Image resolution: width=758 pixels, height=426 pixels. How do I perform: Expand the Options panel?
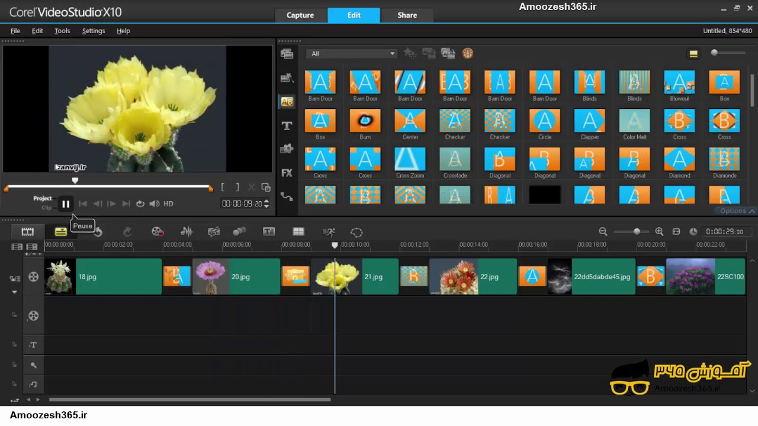point(737,211)
